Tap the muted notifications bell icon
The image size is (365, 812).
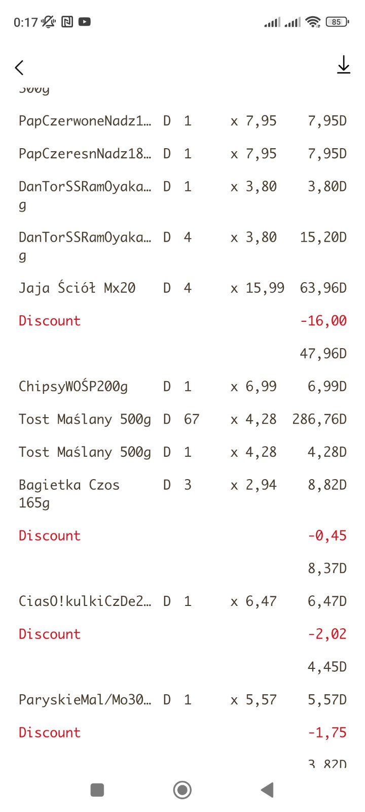click(49, 22)
